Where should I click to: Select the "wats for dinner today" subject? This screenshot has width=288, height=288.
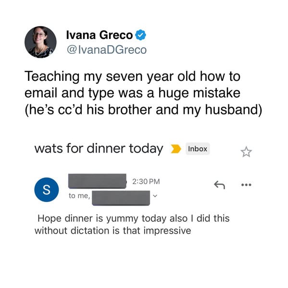tap(99, 149)
